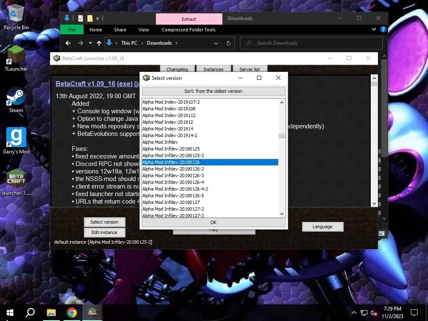Open File Explorer from the taskbar
428x321 pixels.
pos(51,313)
